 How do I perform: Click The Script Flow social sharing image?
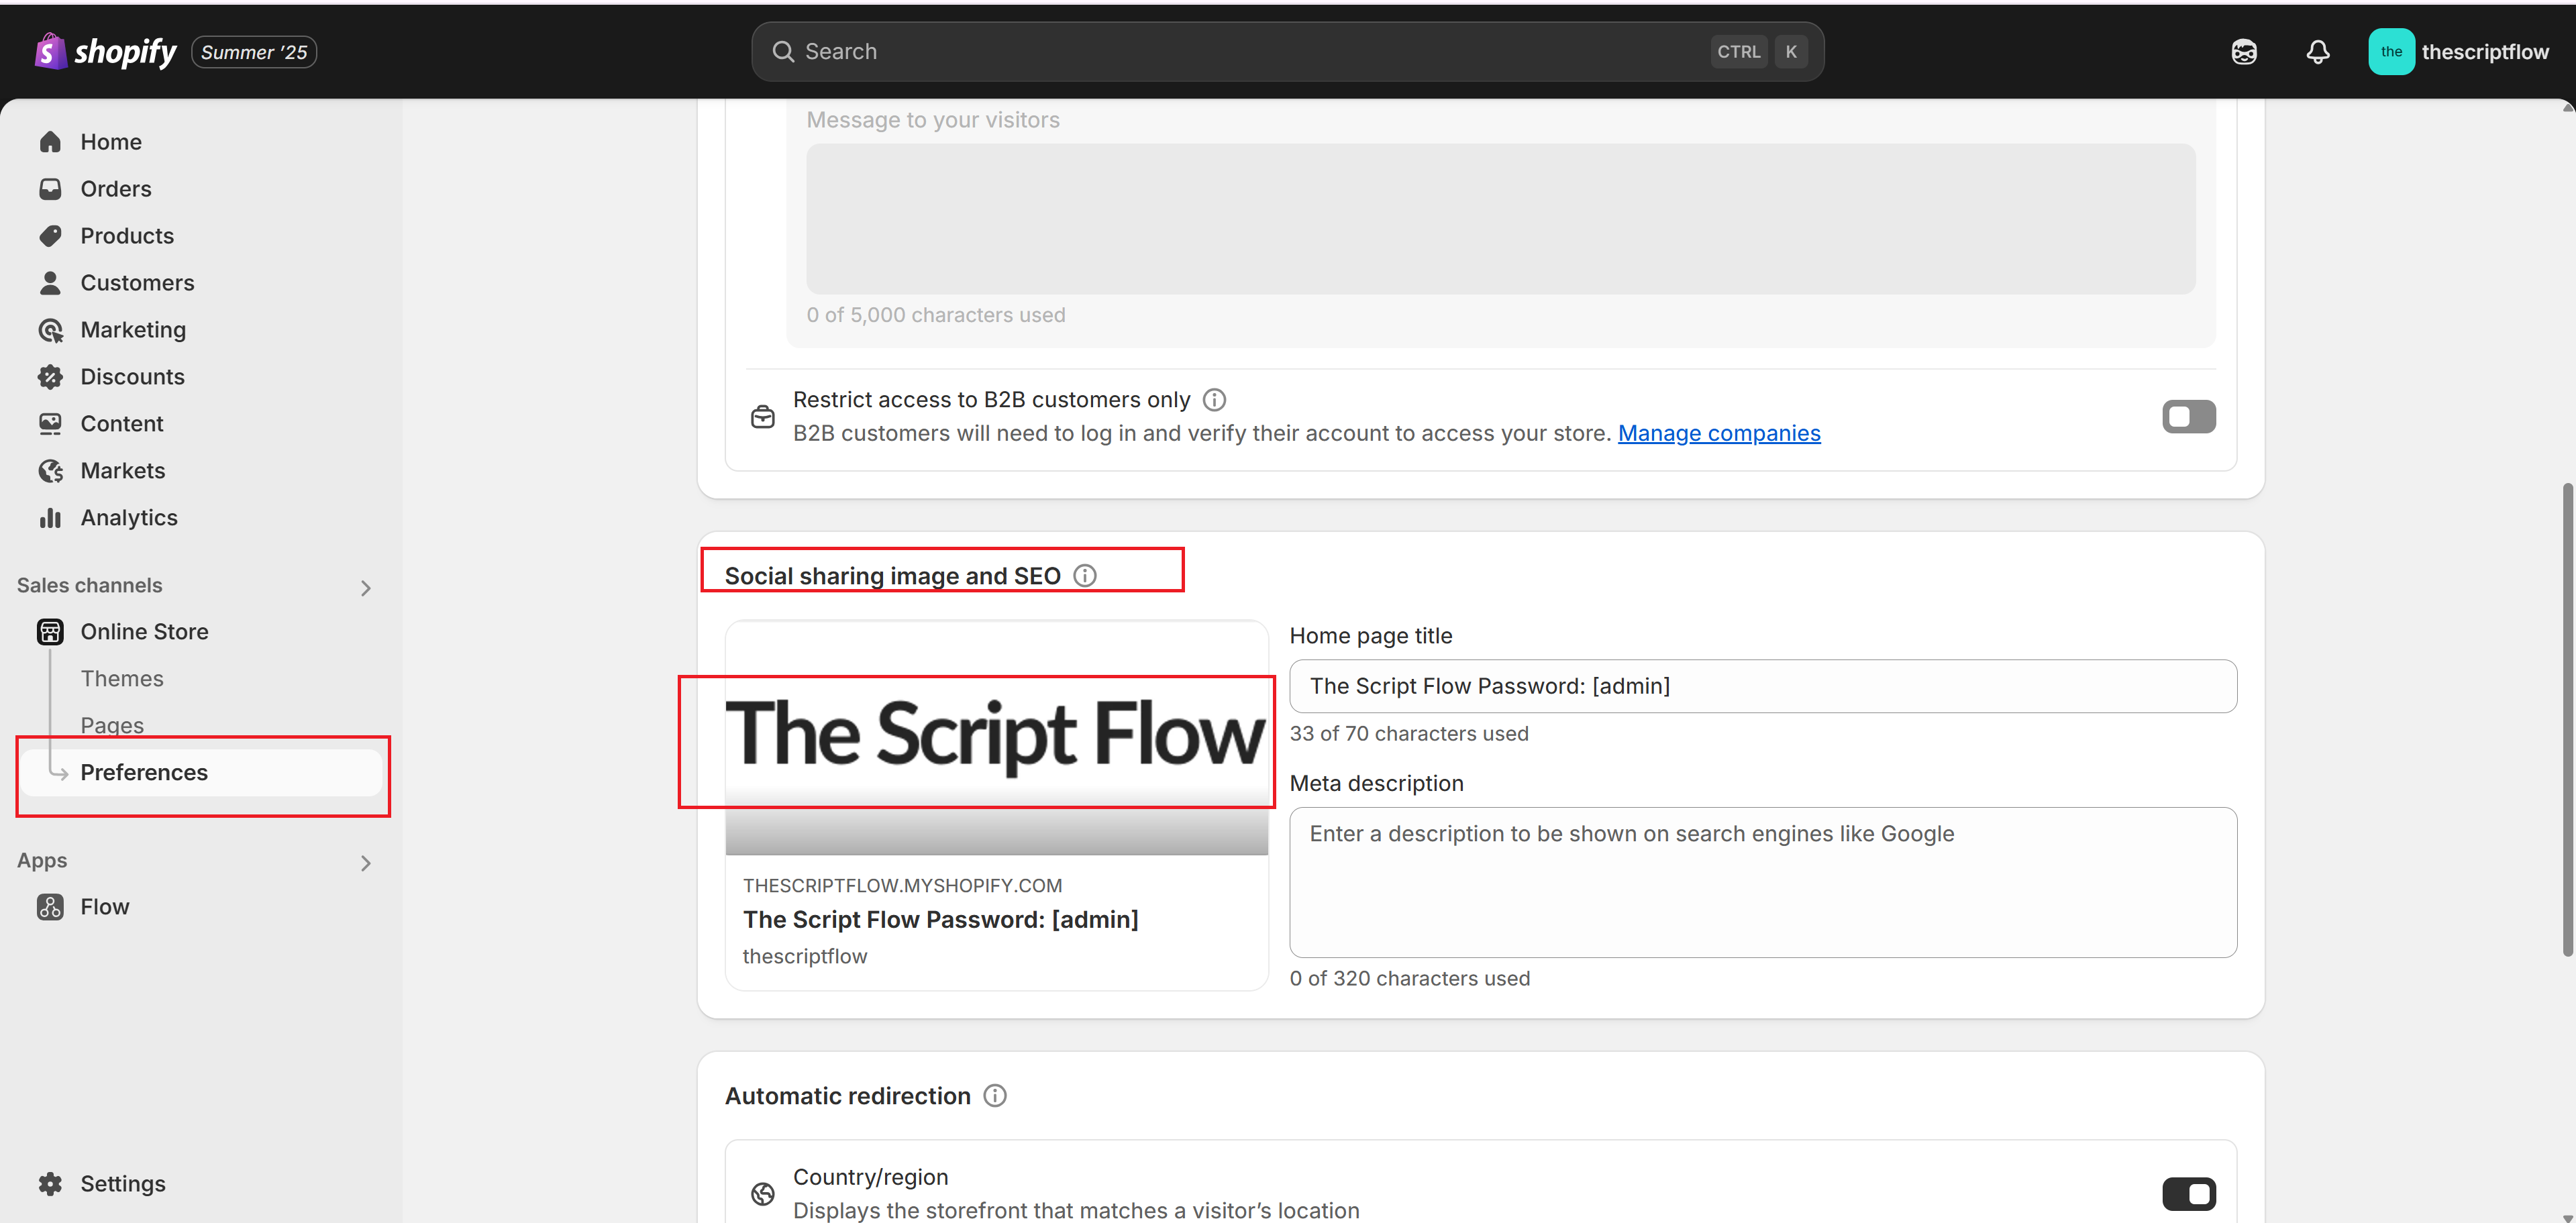(x=996, y=738)
